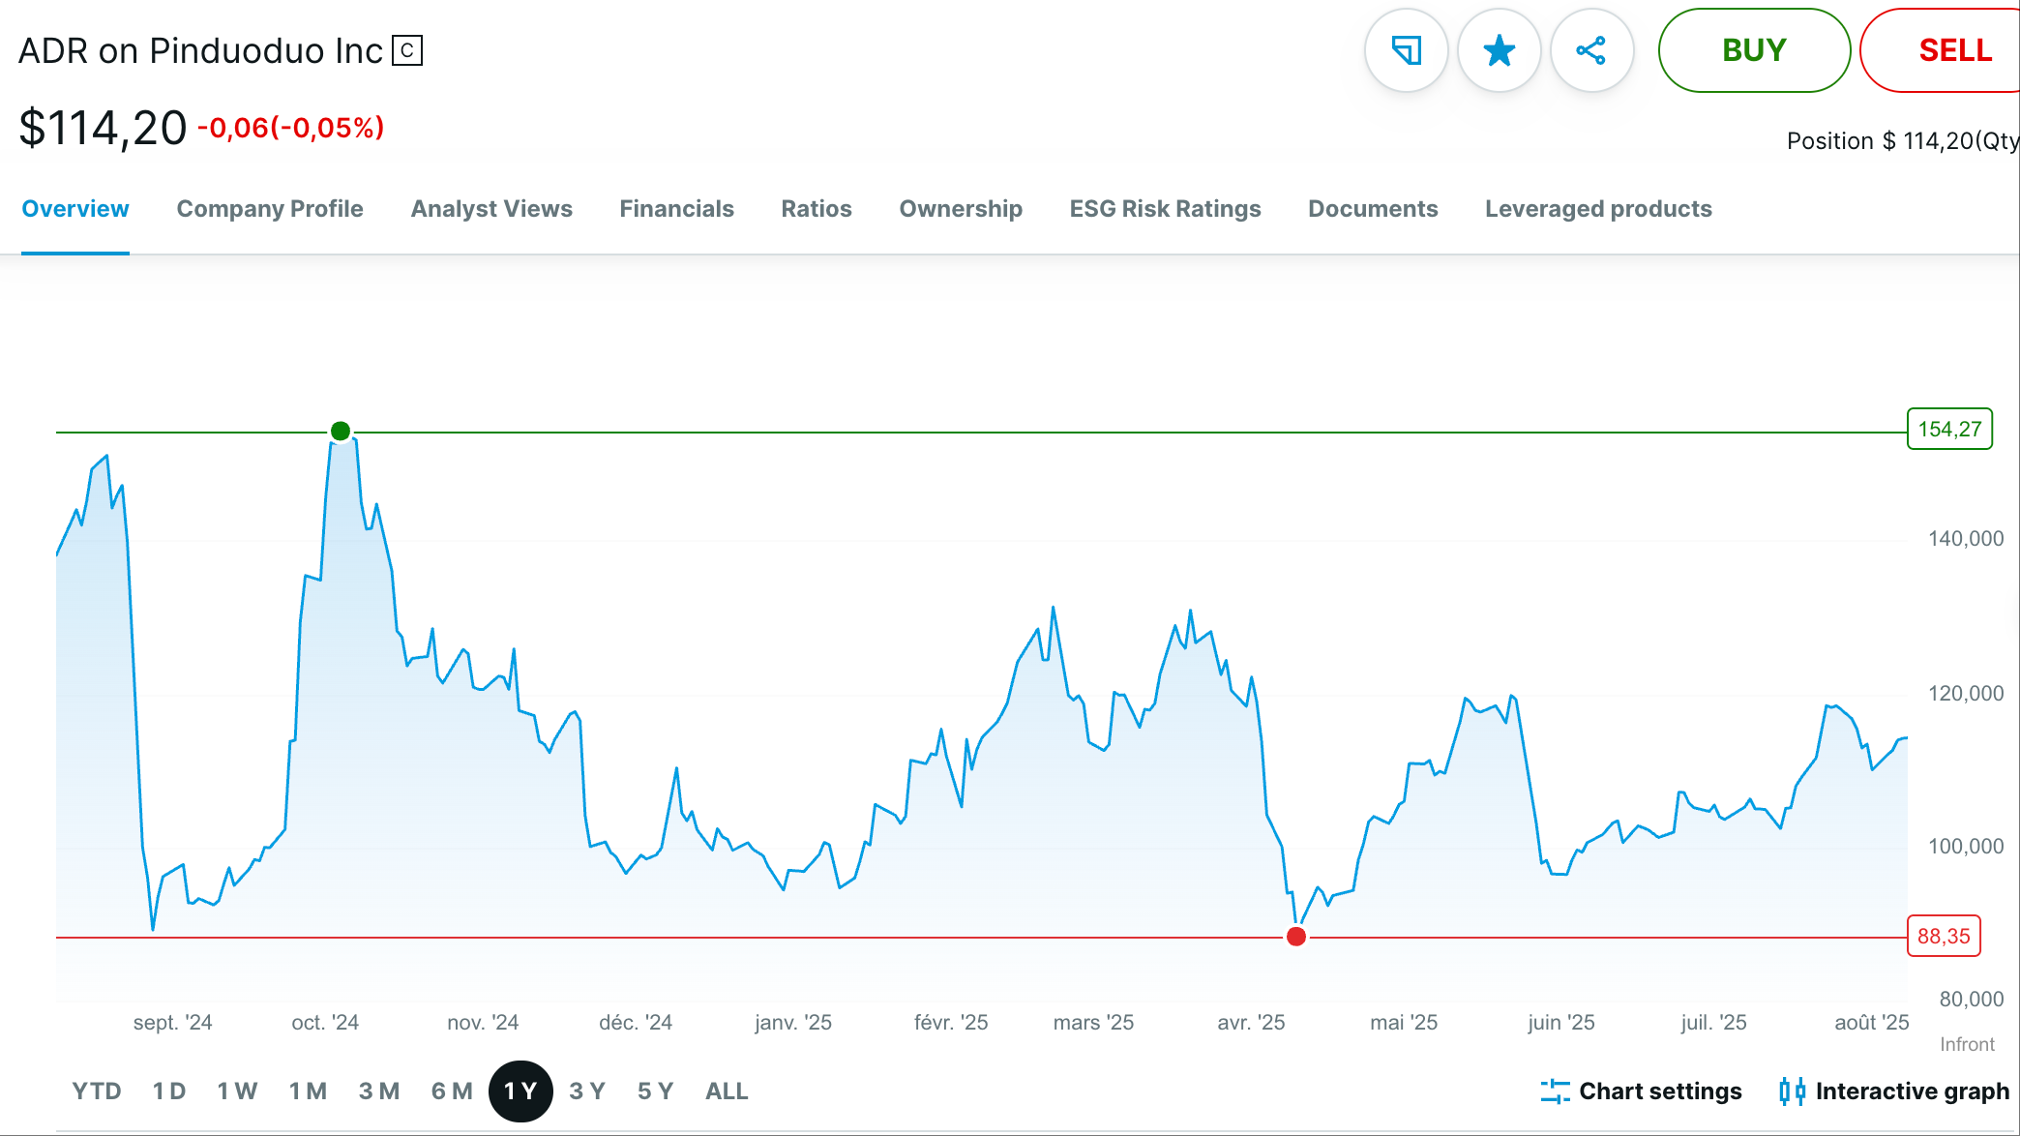Open the Analyst Views tab

491,209
